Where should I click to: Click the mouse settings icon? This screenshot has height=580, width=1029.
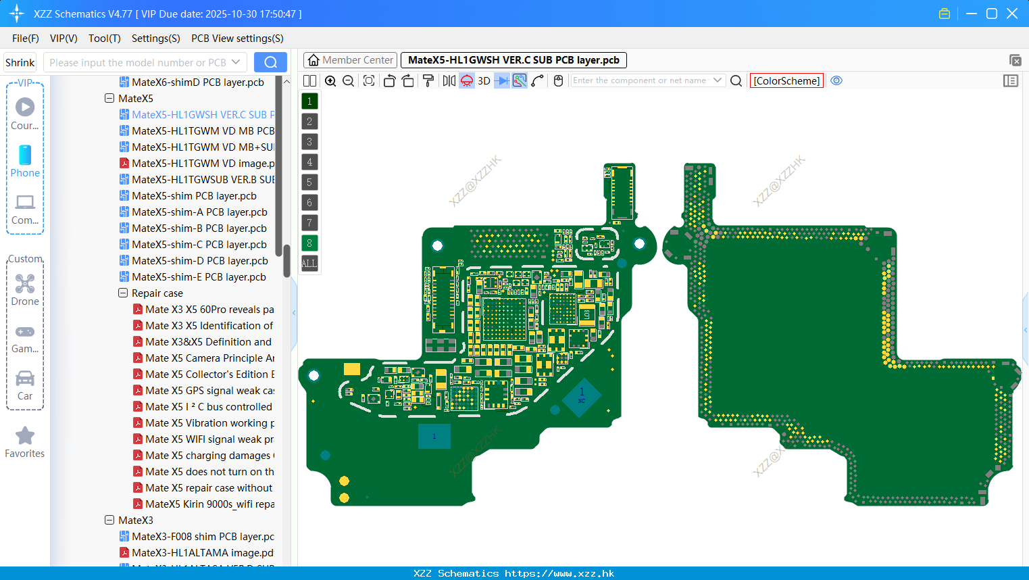tap(558, 80)
